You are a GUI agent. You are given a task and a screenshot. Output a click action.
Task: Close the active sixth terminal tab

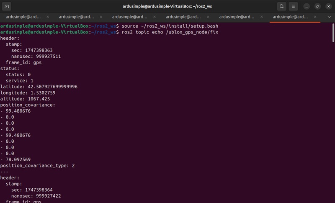click(315, 17)
